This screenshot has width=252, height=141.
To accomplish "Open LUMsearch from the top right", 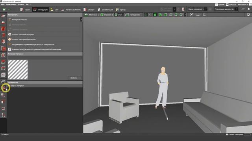I will pyautogui.click(x=231, y=5).
